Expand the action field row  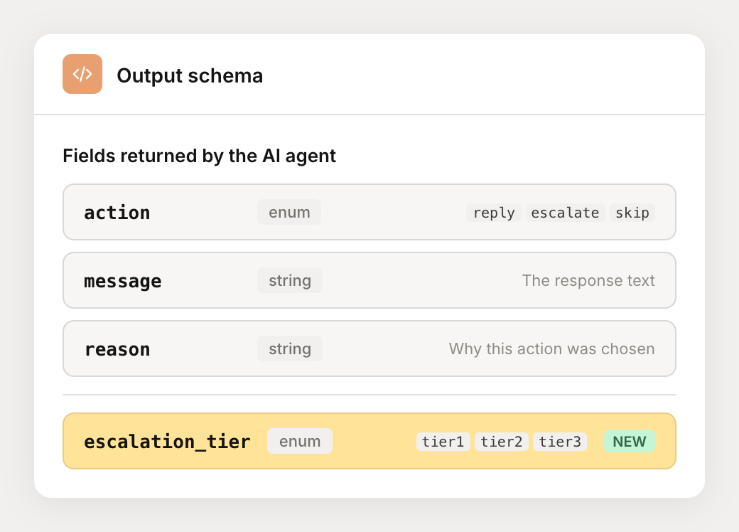369,212
